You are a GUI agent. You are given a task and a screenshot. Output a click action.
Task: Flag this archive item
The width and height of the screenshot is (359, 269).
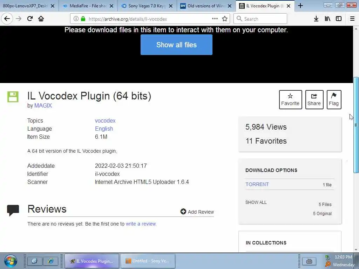pos(334,99)
